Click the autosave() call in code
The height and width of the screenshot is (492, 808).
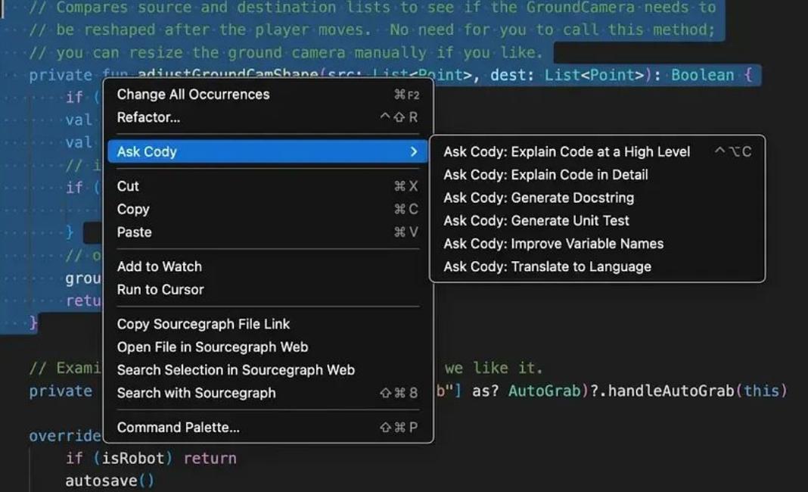point(110,481)
